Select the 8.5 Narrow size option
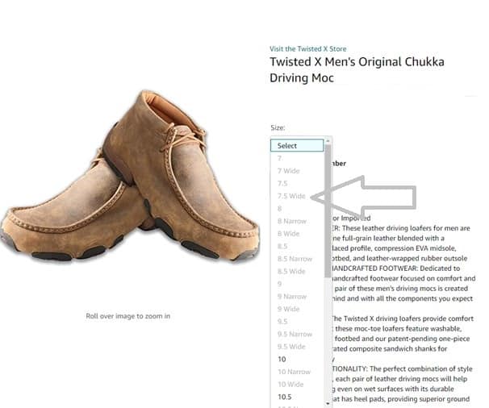Viewport: 489px width, 408px height. (x=298, y=259)
